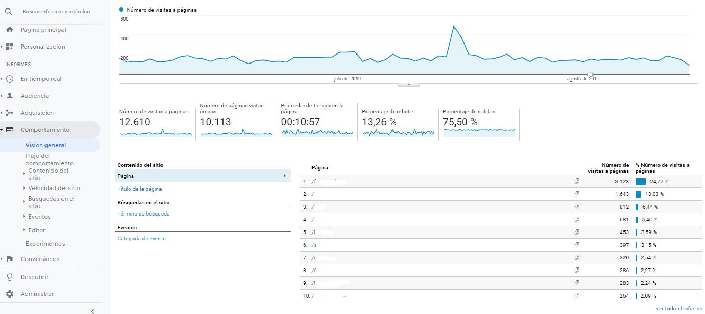
Task: Expand the Audiencia section arrow
Action: (2, 96)
